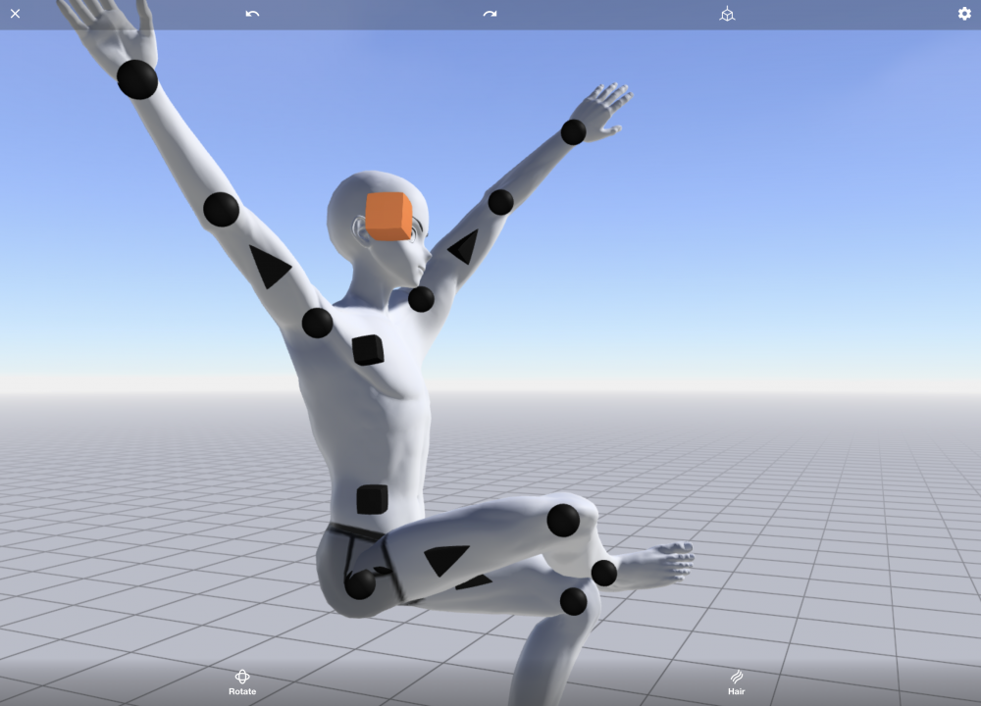Select the ankle sphere beside the bare foot
The image size is (981, 706).
point(604,573)
